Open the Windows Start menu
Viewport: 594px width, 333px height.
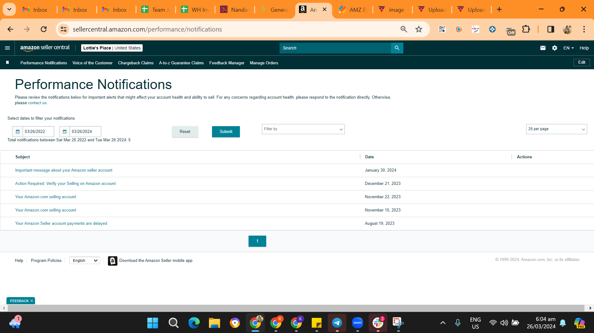pyautogui.click(x=153, y=323)
